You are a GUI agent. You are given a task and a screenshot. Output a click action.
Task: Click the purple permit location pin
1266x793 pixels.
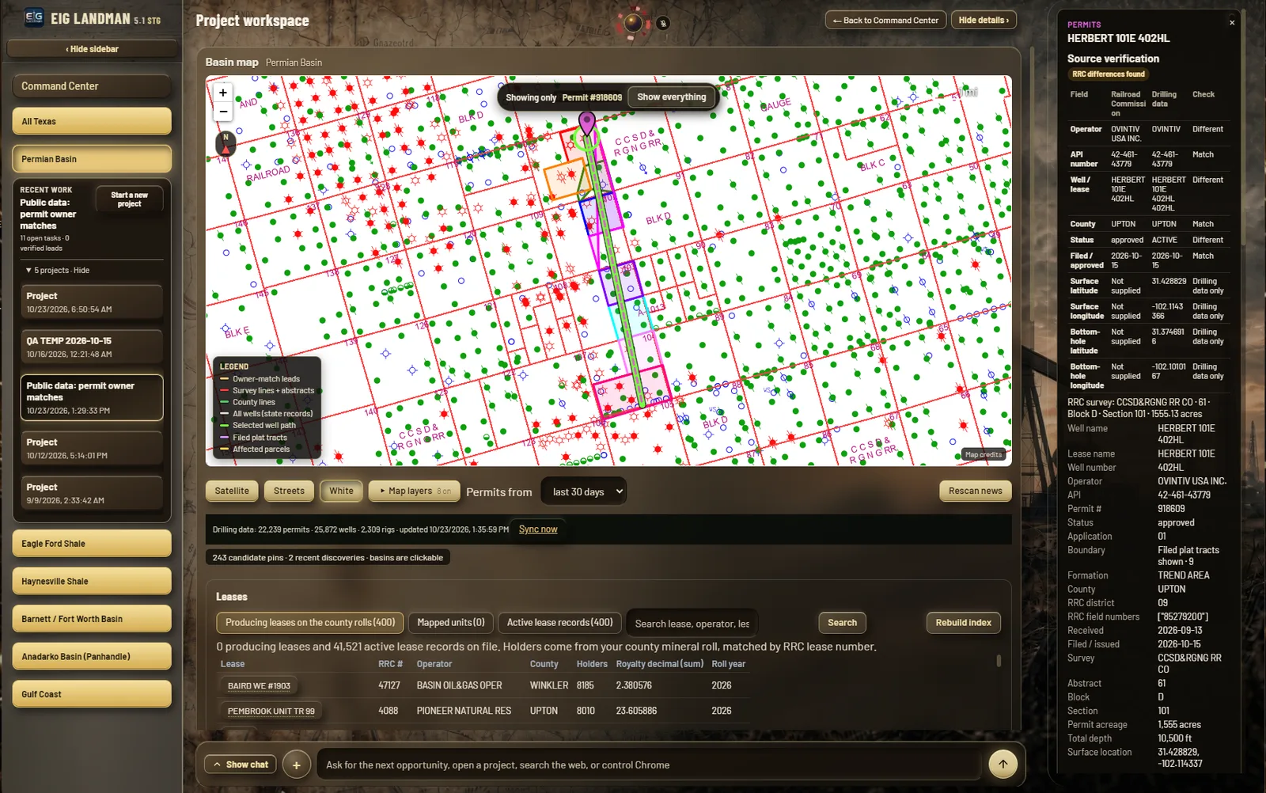point(586,124)
